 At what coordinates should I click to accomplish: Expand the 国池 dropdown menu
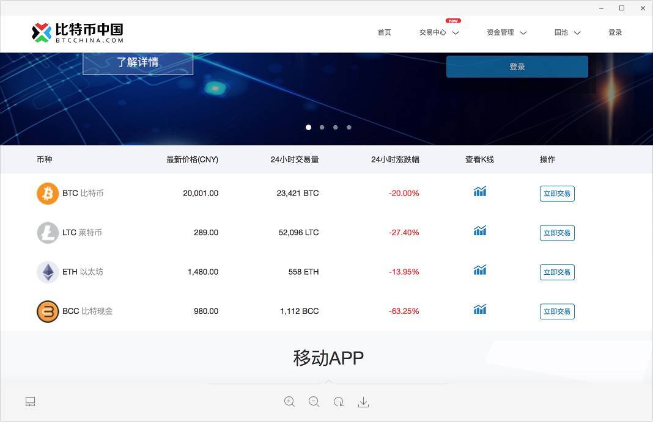coord(566,32)
